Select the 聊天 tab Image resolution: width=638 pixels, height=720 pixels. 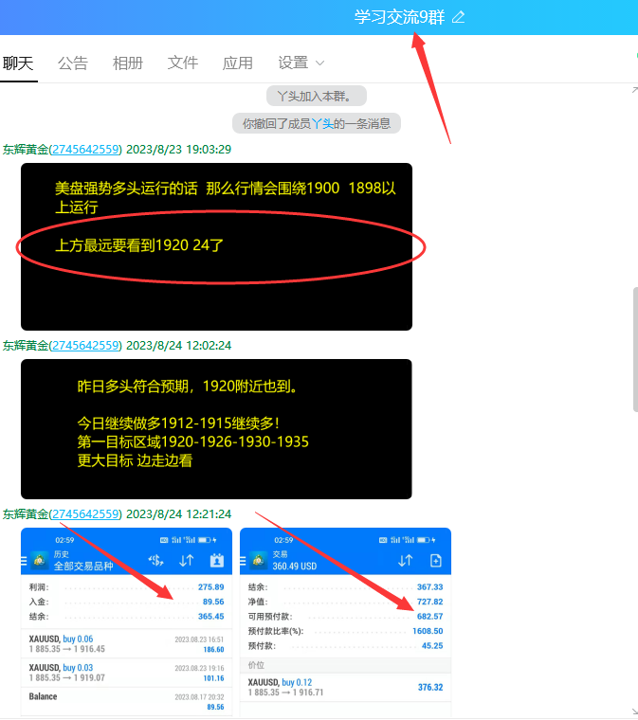(18, 63)
